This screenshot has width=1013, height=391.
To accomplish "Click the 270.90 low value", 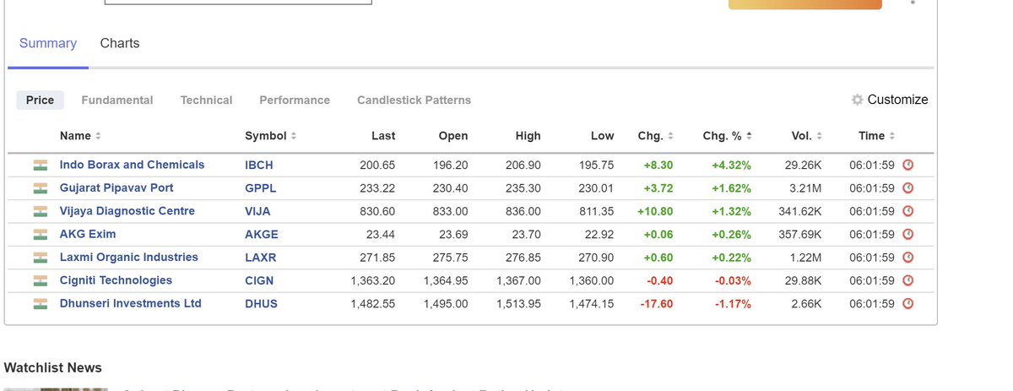I will point(596,258).
